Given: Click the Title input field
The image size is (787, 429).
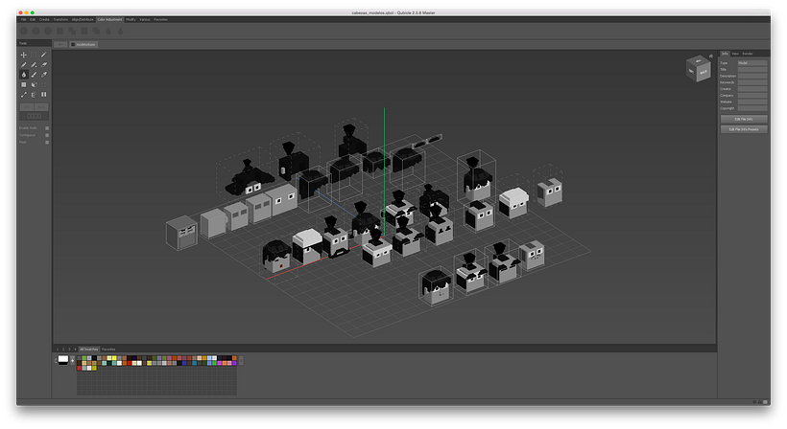Looking at the screenshot, I should tap(751, 70).
